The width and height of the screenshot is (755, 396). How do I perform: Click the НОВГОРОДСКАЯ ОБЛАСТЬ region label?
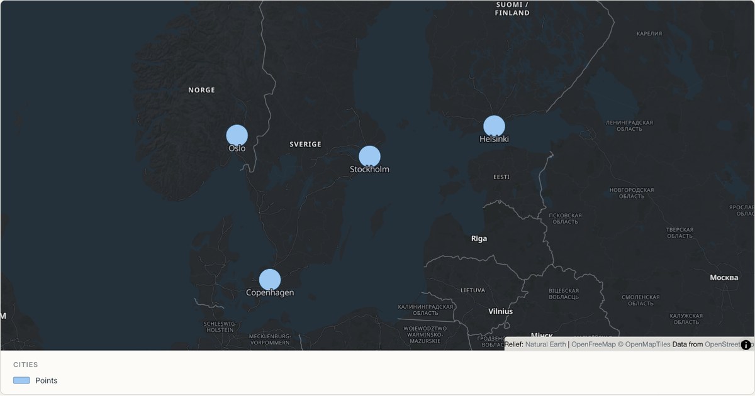[632, 193]
